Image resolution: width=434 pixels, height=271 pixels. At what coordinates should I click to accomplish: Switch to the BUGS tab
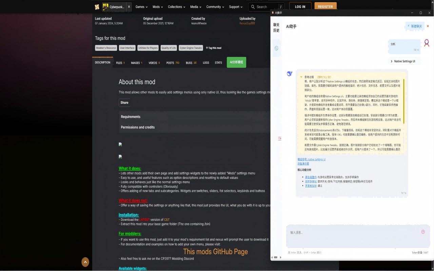(x=191, y=63)
